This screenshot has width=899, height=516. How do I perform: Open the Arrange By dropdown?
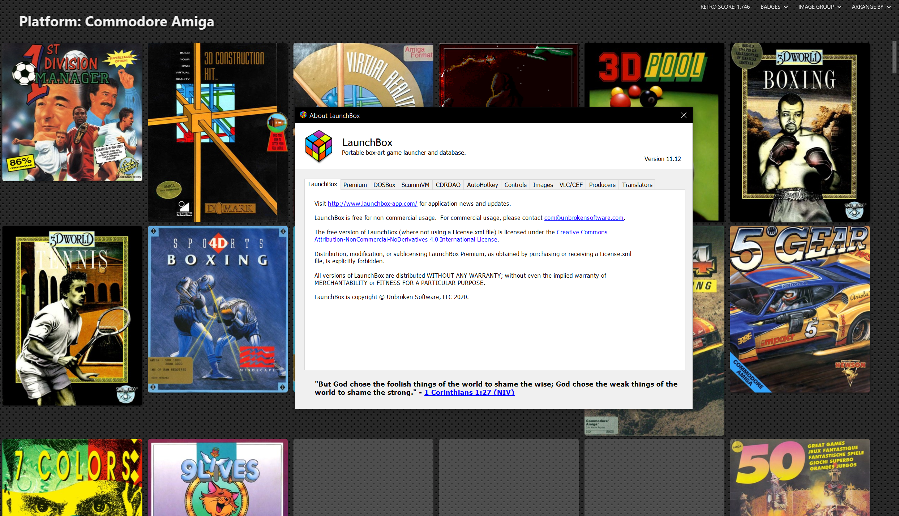pyautogui.click(x=871, y=7)
